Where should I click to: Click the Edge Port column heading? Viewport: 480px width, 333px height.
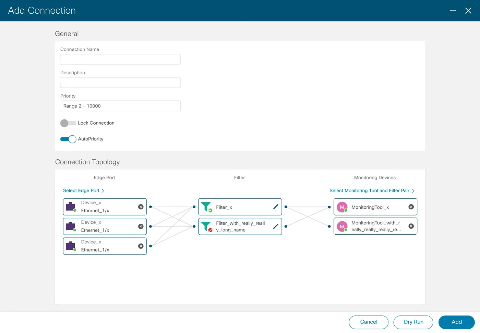(x=105, y=177)
